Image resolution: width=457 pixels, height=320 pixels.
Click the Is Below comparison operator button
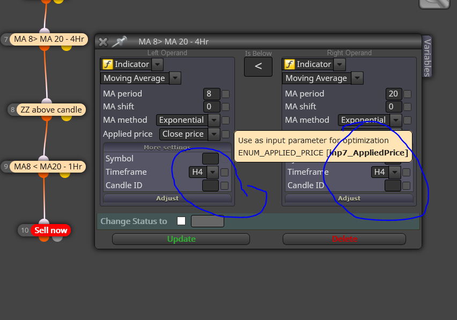click(x=258, y=66)
